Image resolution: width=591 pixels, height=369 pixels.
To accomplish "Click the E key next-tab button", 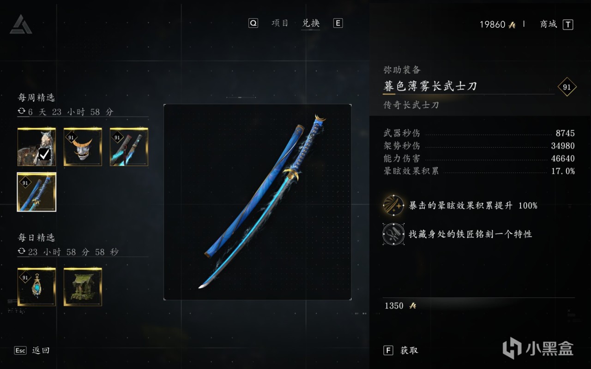I will 338,23.
